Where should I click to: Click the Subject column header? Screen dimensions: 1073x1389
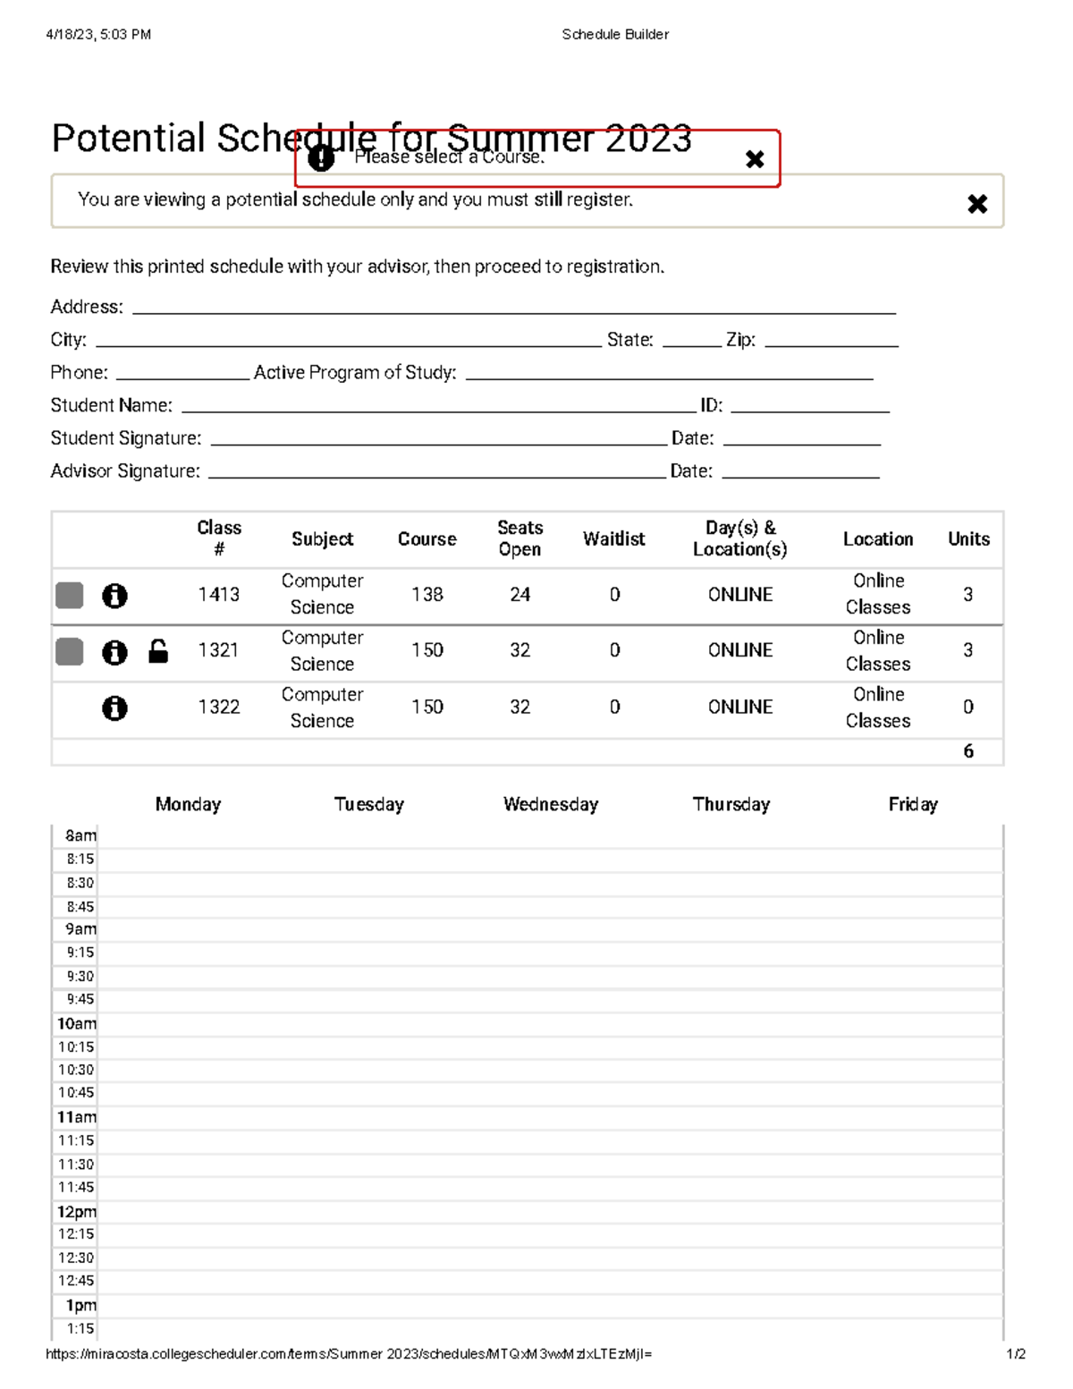coord(322,538)
